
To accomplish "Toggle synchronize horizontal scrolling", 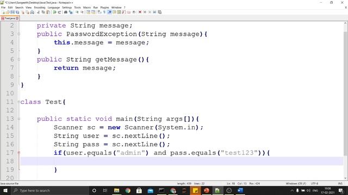I will point(93,12).
